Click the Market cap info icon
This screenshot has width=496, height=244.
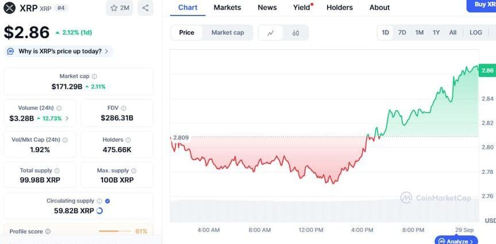pos(95,76)
